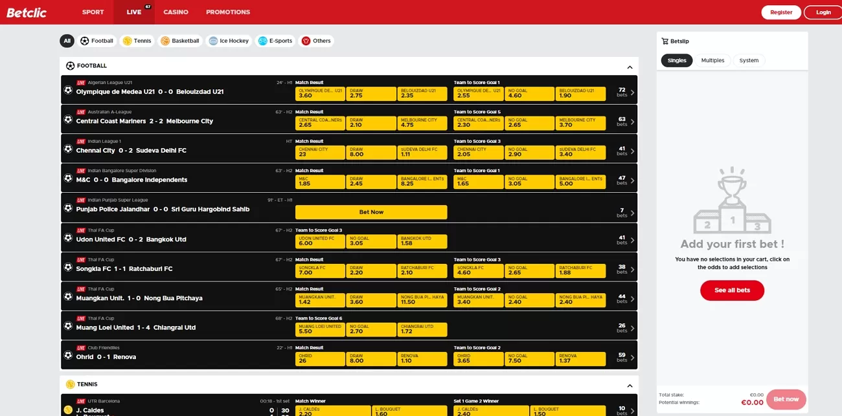Open all 72 bets for Olympique de Medea
This screenshot has width=842, height=416.
(x=626, y=93)
